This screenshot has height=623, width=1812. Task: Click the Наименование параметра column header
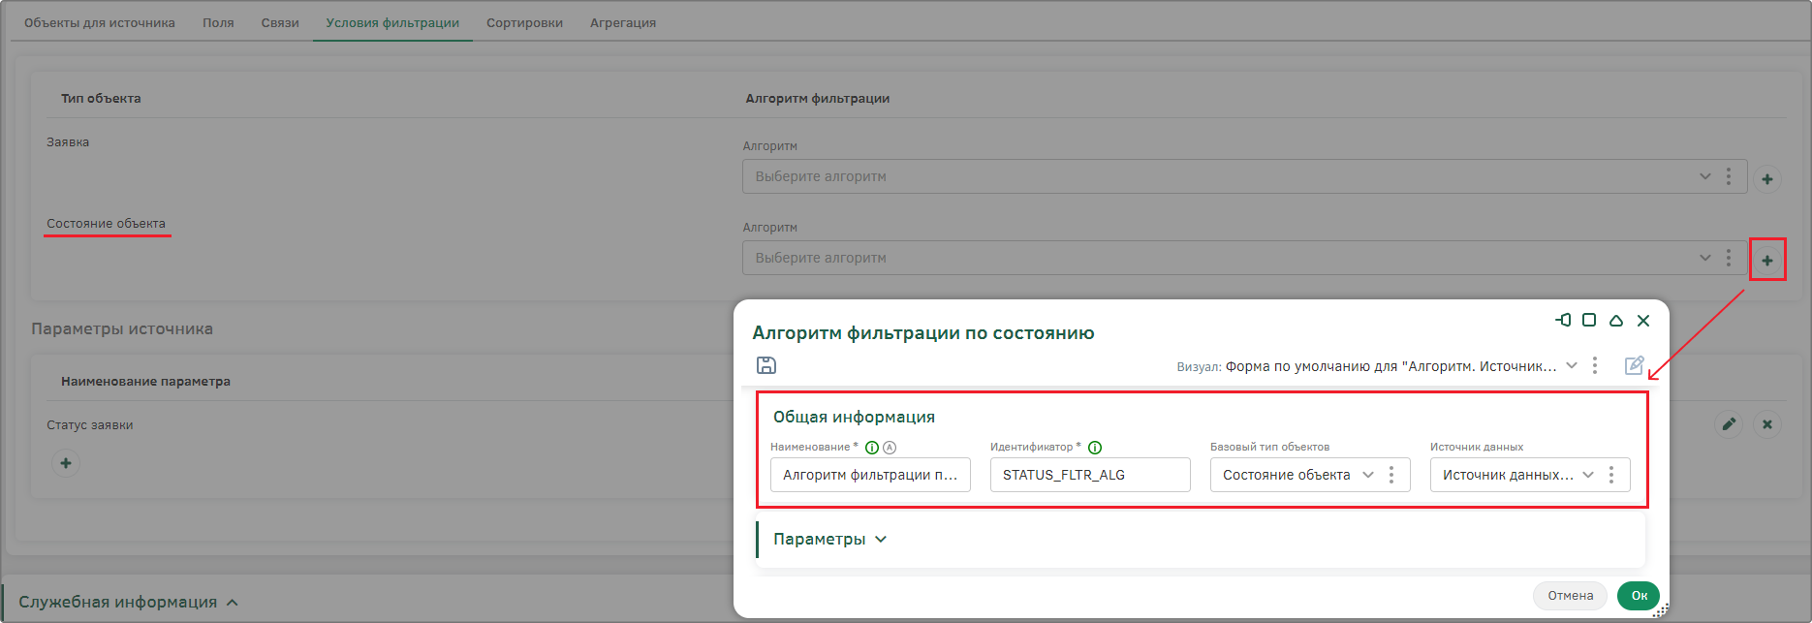[145, 382]
